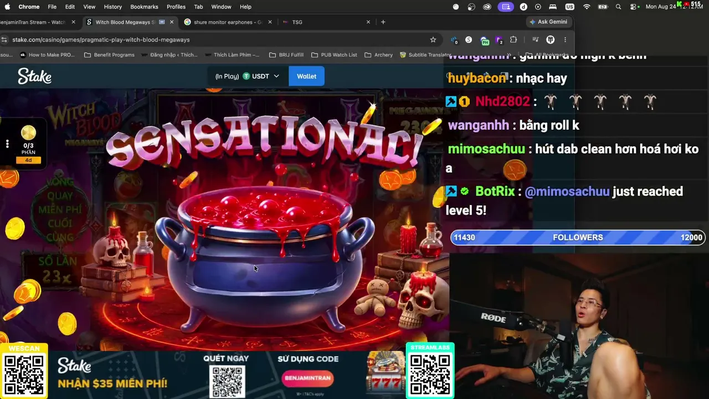Close the Witch Blood Megaways tab

click(x=172, y=22)
